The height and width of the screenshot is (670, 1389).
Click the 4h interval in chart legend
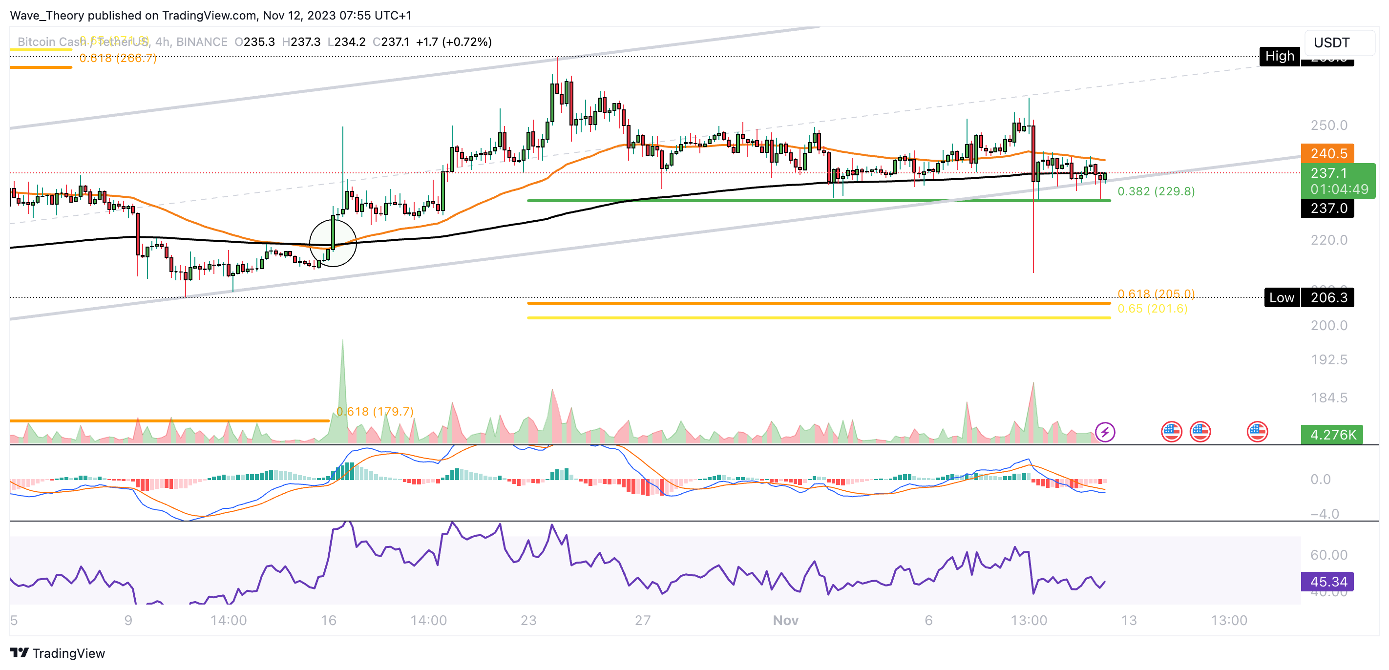click(162, 42)
